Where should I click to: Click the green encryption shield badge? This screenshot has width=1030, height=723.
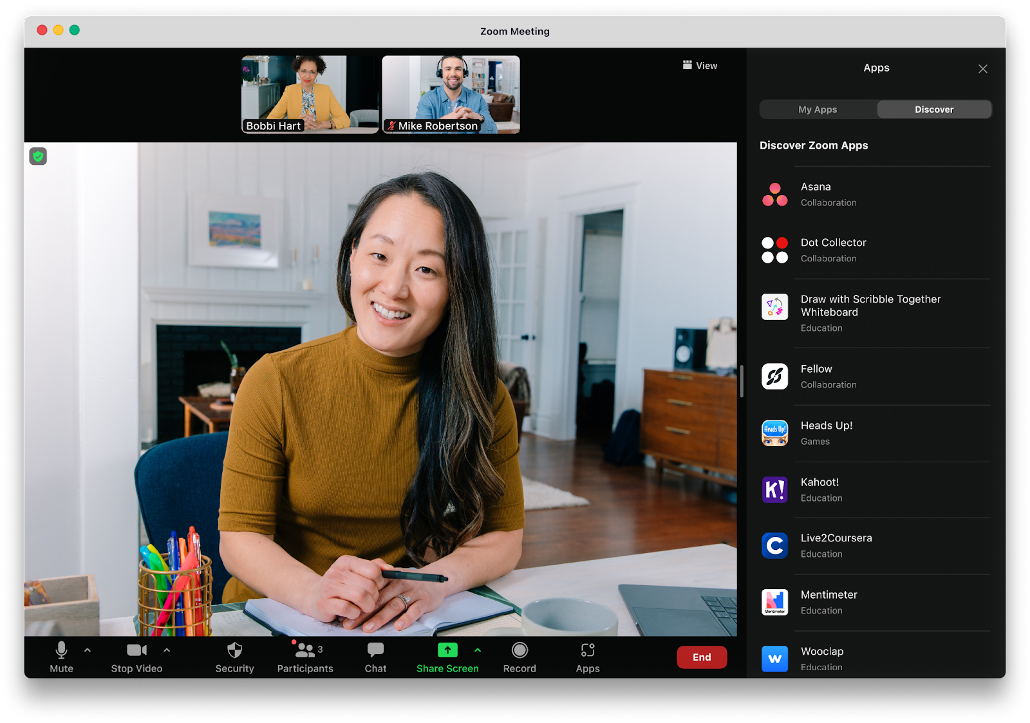38,156
